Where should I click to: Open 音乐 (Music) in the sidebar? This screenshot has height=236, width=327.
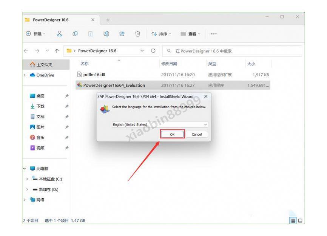pyautogui.click(x=37, y=138)
